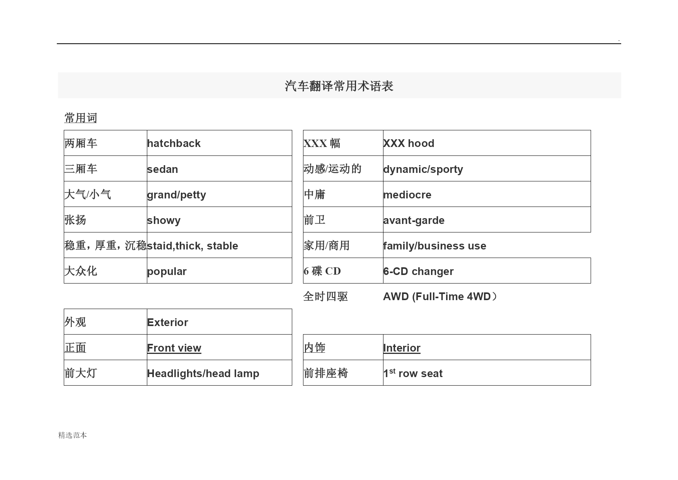Click the cell 张扬
The height and width of the screenshot is (480, 678).
click(106, 220)
